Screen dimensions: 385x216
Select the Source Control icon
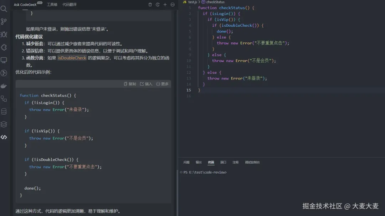4,22
